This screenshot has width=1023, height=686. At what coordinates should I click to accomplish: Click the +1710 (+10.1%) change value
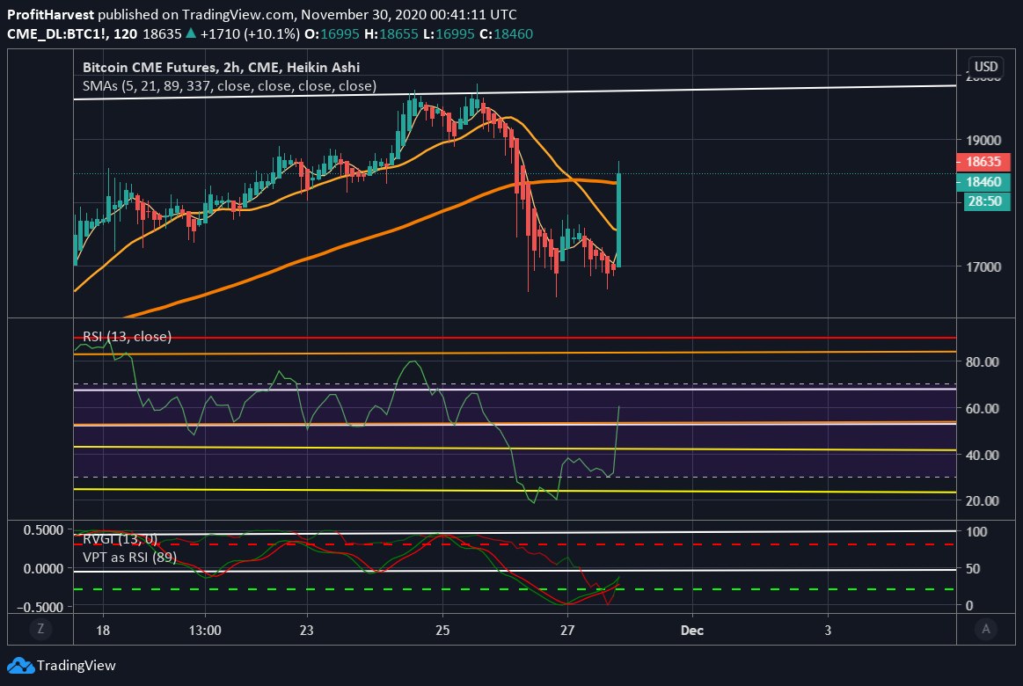coord(250,34)
